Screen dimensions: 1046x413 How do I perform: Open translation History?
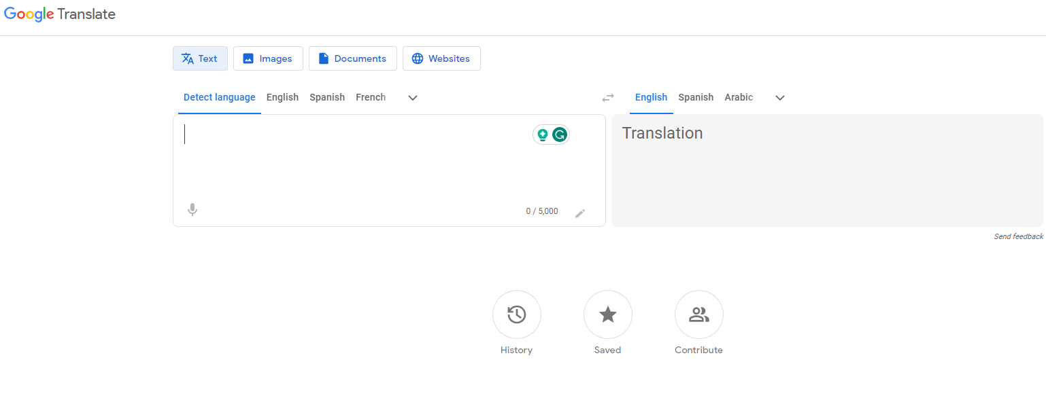[516, 315]
